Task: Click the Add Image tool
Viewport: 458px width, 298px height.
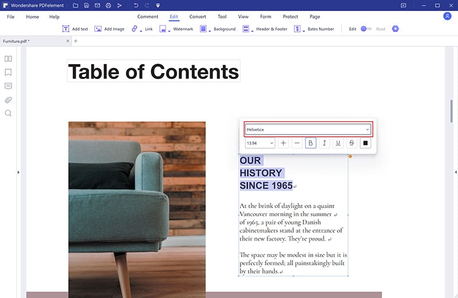Action: tap(109, 29)
